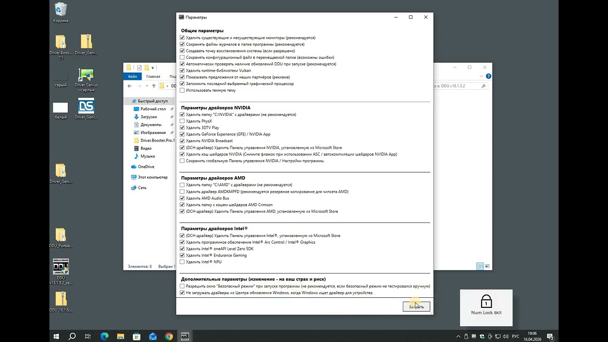608x342 pixels.
Task: Select DDU v18.1.5.2 setup desktop icon
Action: coord(61,272)
